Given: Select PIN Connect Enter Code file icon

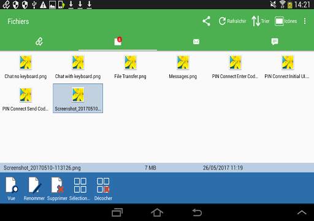Looking at the screenshot, I should [x=235, y=62].
